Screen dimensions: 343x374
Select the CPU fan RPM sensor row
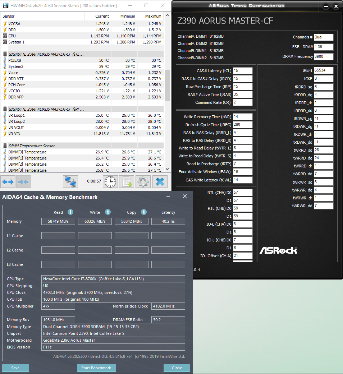click(82, 36)
